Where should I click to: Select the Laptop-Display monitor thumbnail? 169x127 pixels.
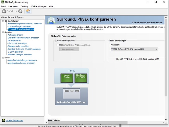tap(67, 78)
